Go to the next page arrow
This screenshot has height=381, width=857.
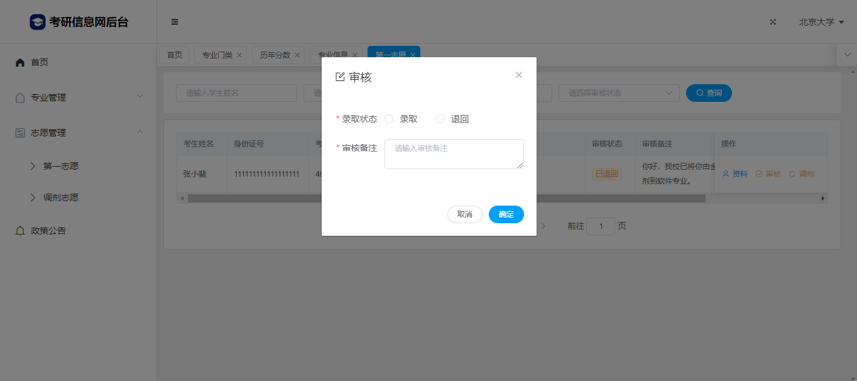(544, 226)
